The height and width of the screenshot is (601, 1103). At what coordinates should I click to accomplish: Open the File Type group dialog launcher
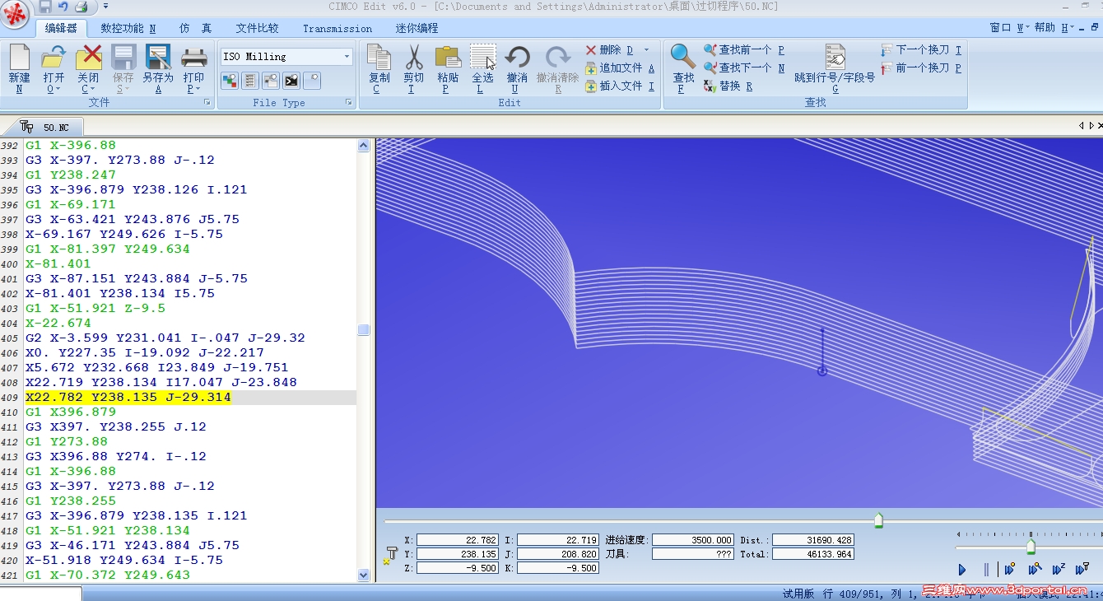click(x=349, y=103)
